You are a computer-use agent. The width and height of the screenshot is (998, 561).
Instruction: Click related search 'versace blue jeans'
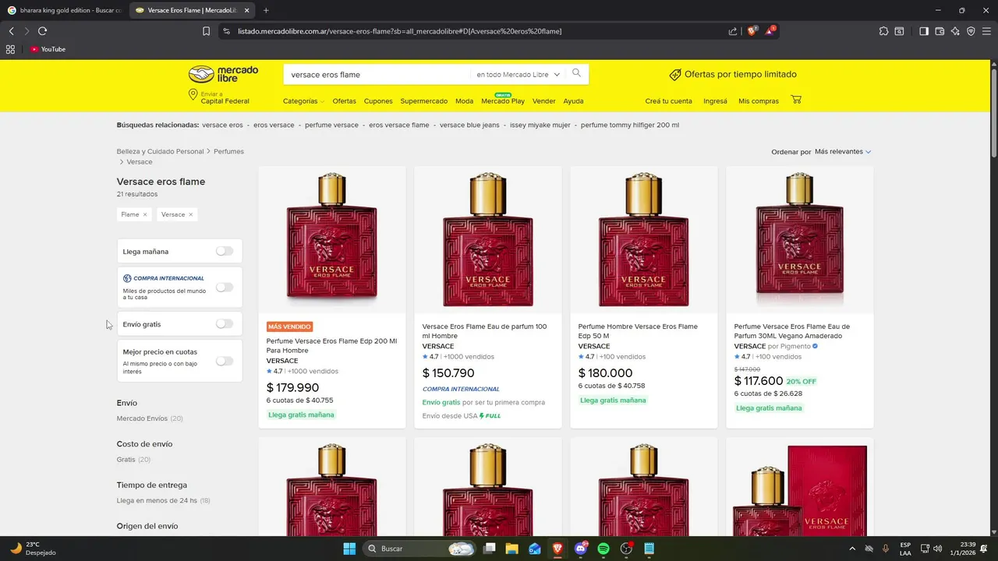coord(469,125)
